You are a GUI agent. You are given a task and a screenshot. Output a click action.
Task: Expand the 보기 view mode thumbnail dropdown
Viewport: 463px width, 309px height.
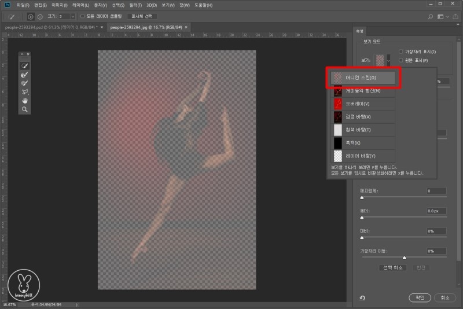point(389,60)
